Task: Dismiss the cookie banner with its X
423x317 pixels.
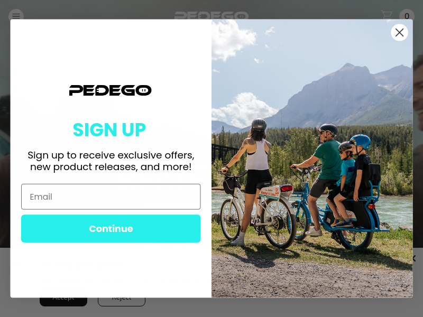Action: (415, 258)
